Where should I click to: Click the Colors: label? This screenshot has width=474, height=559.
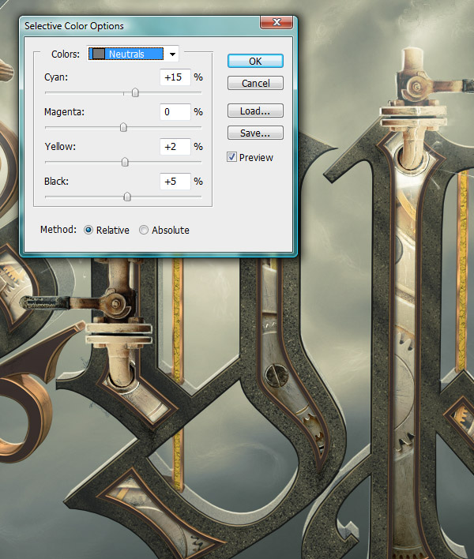[66, 54]
